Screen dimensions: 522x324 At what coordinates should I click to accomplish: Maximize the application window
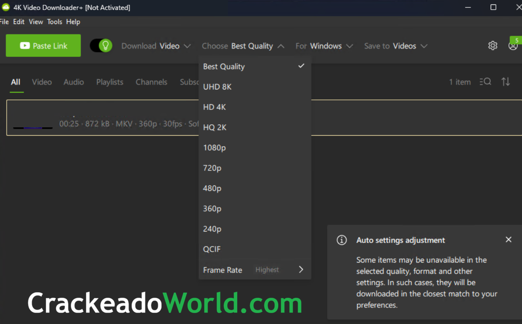point(493,7)
